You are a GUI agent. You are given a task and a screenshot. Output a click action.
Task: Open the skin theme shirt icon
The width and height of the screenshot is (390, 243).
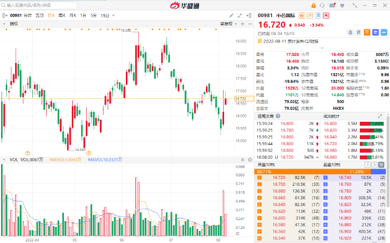342,6
